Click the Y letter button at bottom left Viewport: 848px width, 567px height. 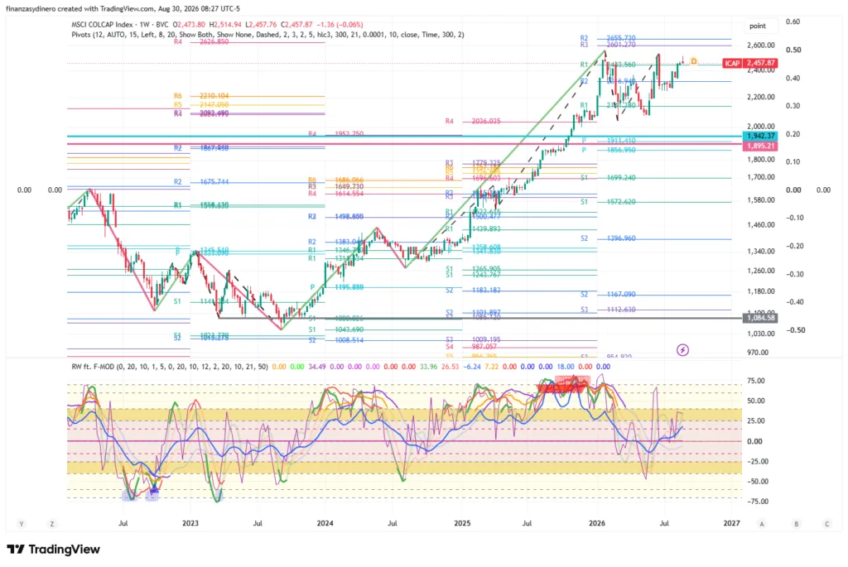point(22,524)
